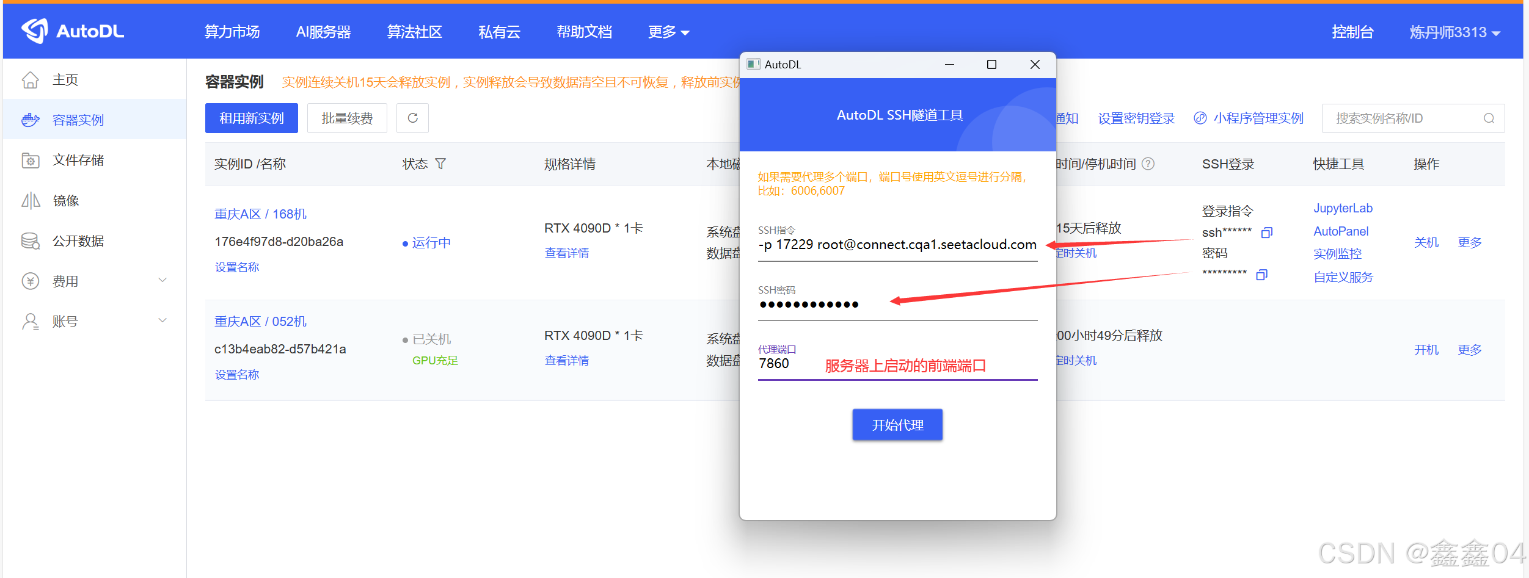Open 私有云 in top navigation

pos(499,32)
